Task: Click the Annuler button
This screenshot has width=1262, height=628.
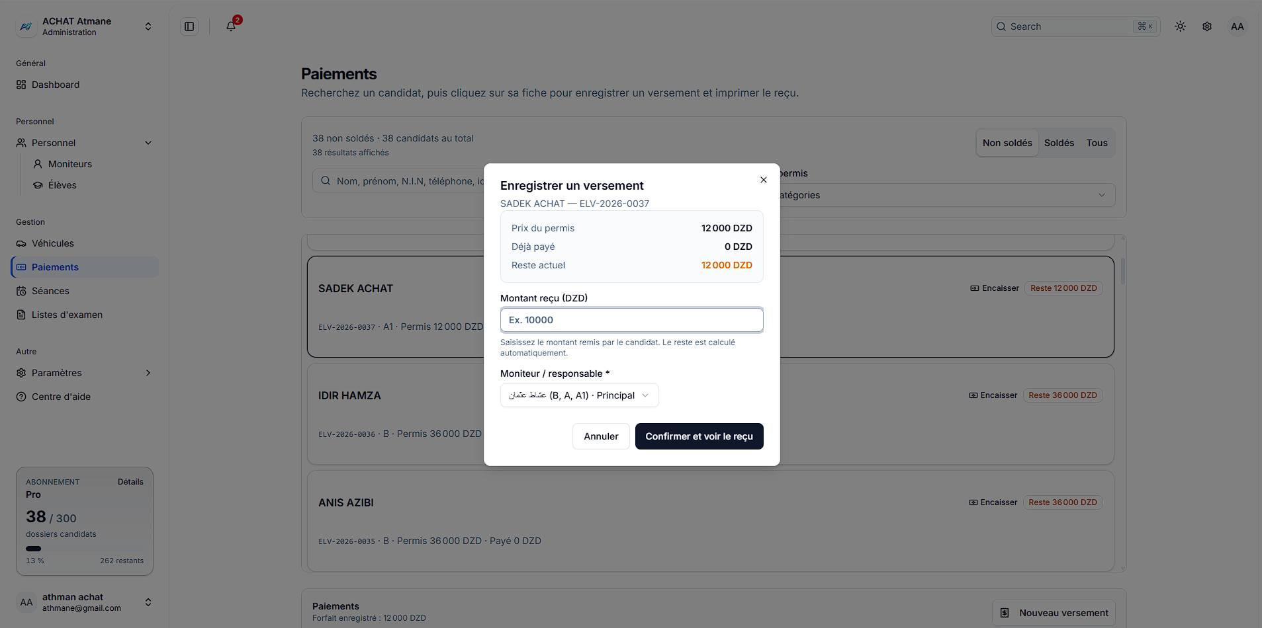Action: click(601, 436)
